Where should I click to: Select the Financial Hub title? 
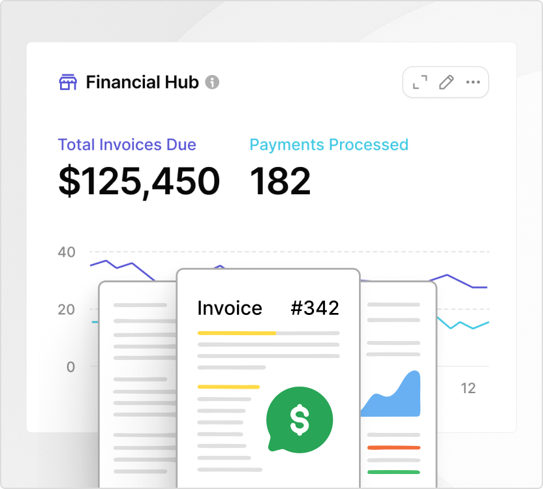pyautogui.click(x=142, y=82)
